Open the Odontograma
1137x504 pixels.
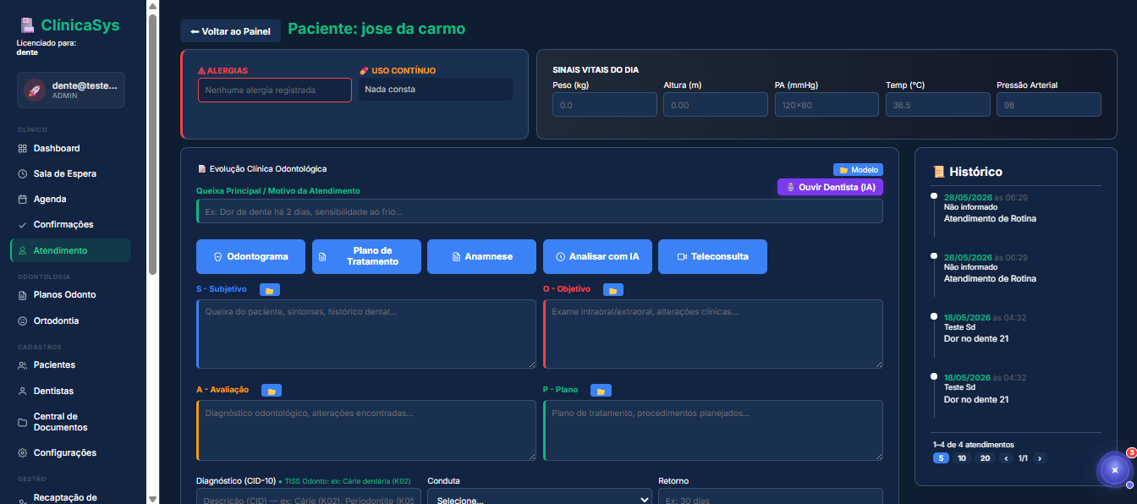251,256
